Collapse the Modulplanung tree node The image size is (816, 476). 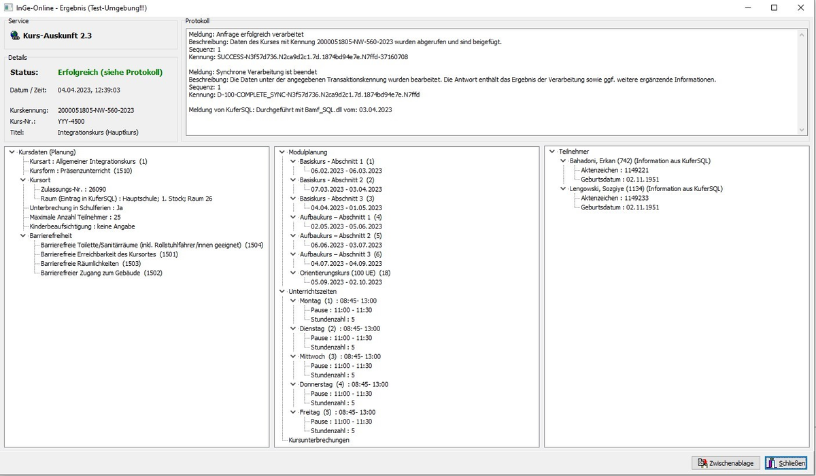click(282, 152)
